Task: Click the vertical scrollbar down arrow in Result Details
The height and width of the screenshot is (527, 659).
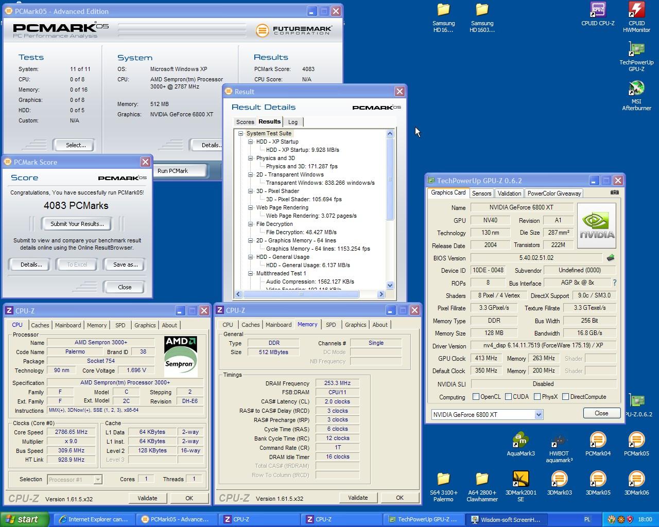Action: [x=390, y=286]
